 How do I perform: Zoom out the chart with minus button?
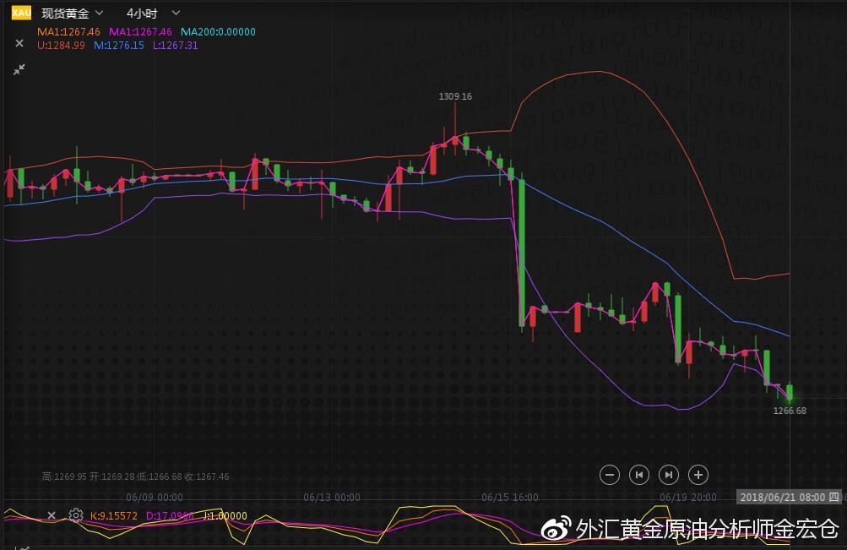click(610, 475)
